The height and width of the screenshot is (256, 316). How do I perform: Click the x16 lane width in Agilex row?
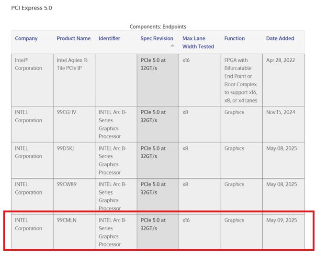(x=186, y=60)
